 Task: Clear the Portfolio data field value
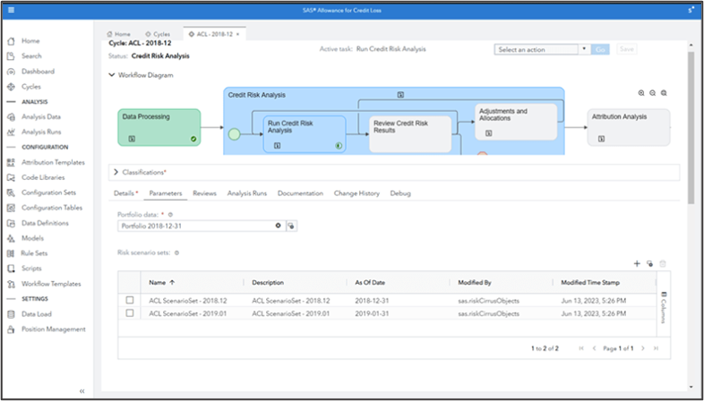(x=279, y=226)
